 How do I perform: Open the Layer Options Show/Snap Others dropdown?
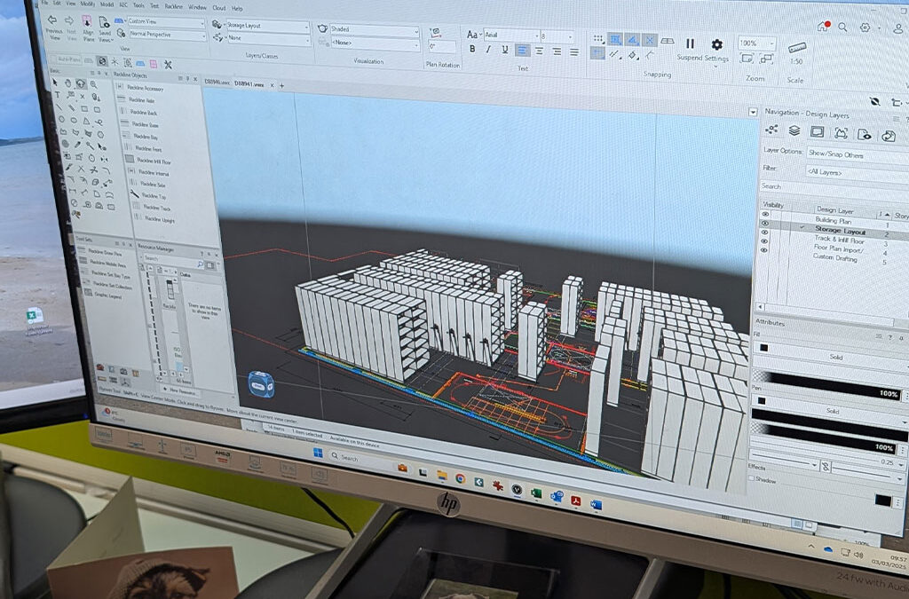(x=847, y=154)
